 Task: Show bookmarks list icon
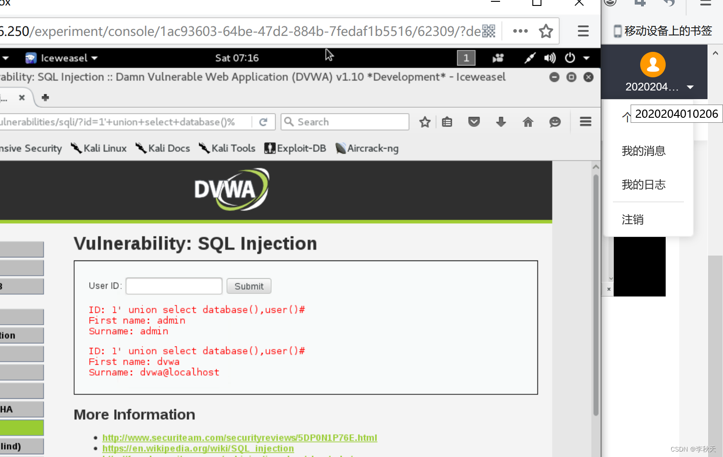click(x=447, y=122)
